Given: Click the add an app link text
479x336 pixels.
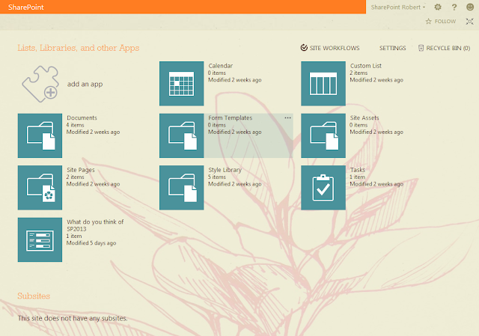Looking at the screenshot, I should pyautogui.click(x=85, y=84).
